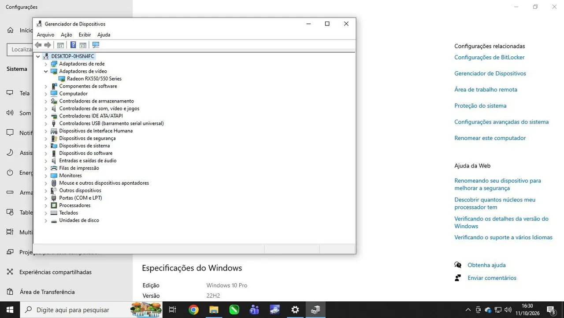Click the Back arrow in Device Manager toolbar

coord(38,45)
